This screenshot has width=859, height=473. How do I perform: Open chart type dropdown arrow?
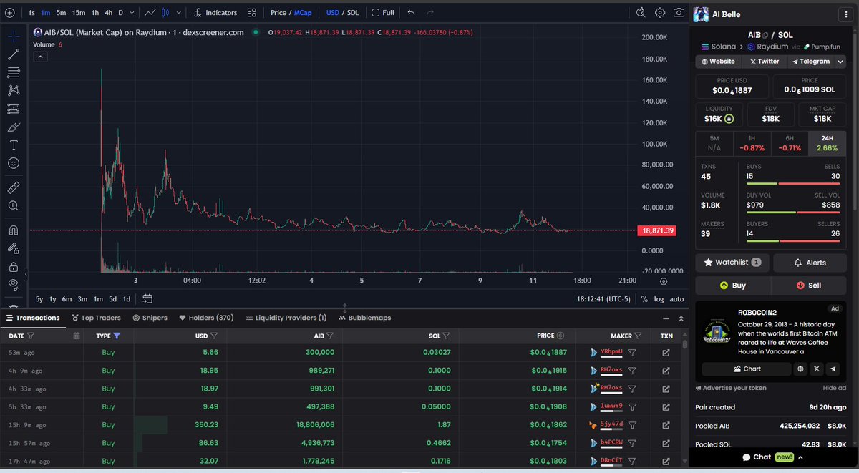179,13
